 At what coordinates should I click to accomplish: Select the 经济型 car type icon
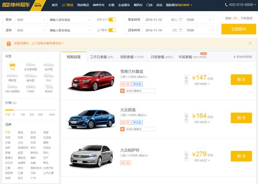coord(49,65)
